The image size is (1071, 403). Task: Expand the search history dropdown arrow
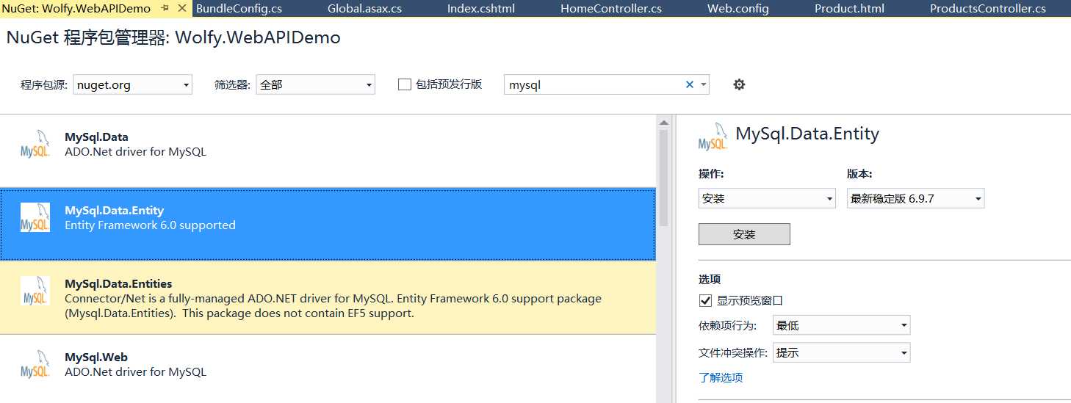tap(704, 84)
